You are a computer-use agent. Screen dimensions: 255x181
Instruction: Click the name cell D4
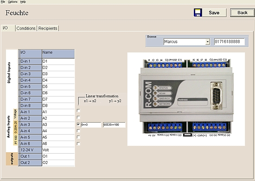(x=58, y=80)
